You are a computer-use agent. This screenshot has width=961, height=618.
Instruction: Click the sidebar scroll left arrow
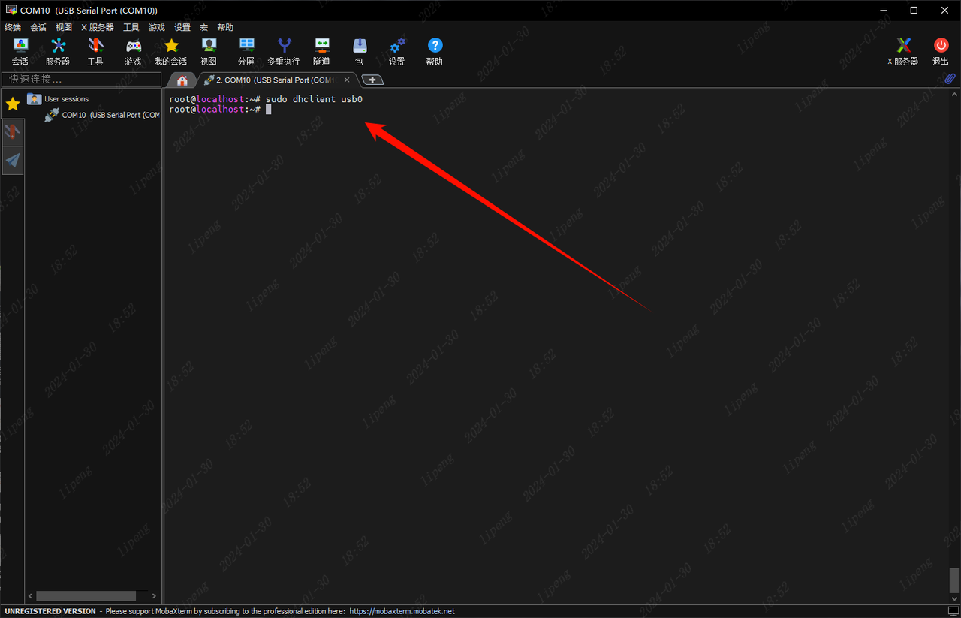[x=31, y=596]
